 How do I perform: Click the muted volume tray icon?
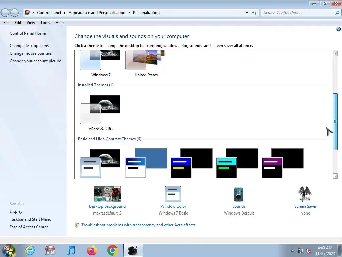tap(308, 251)
